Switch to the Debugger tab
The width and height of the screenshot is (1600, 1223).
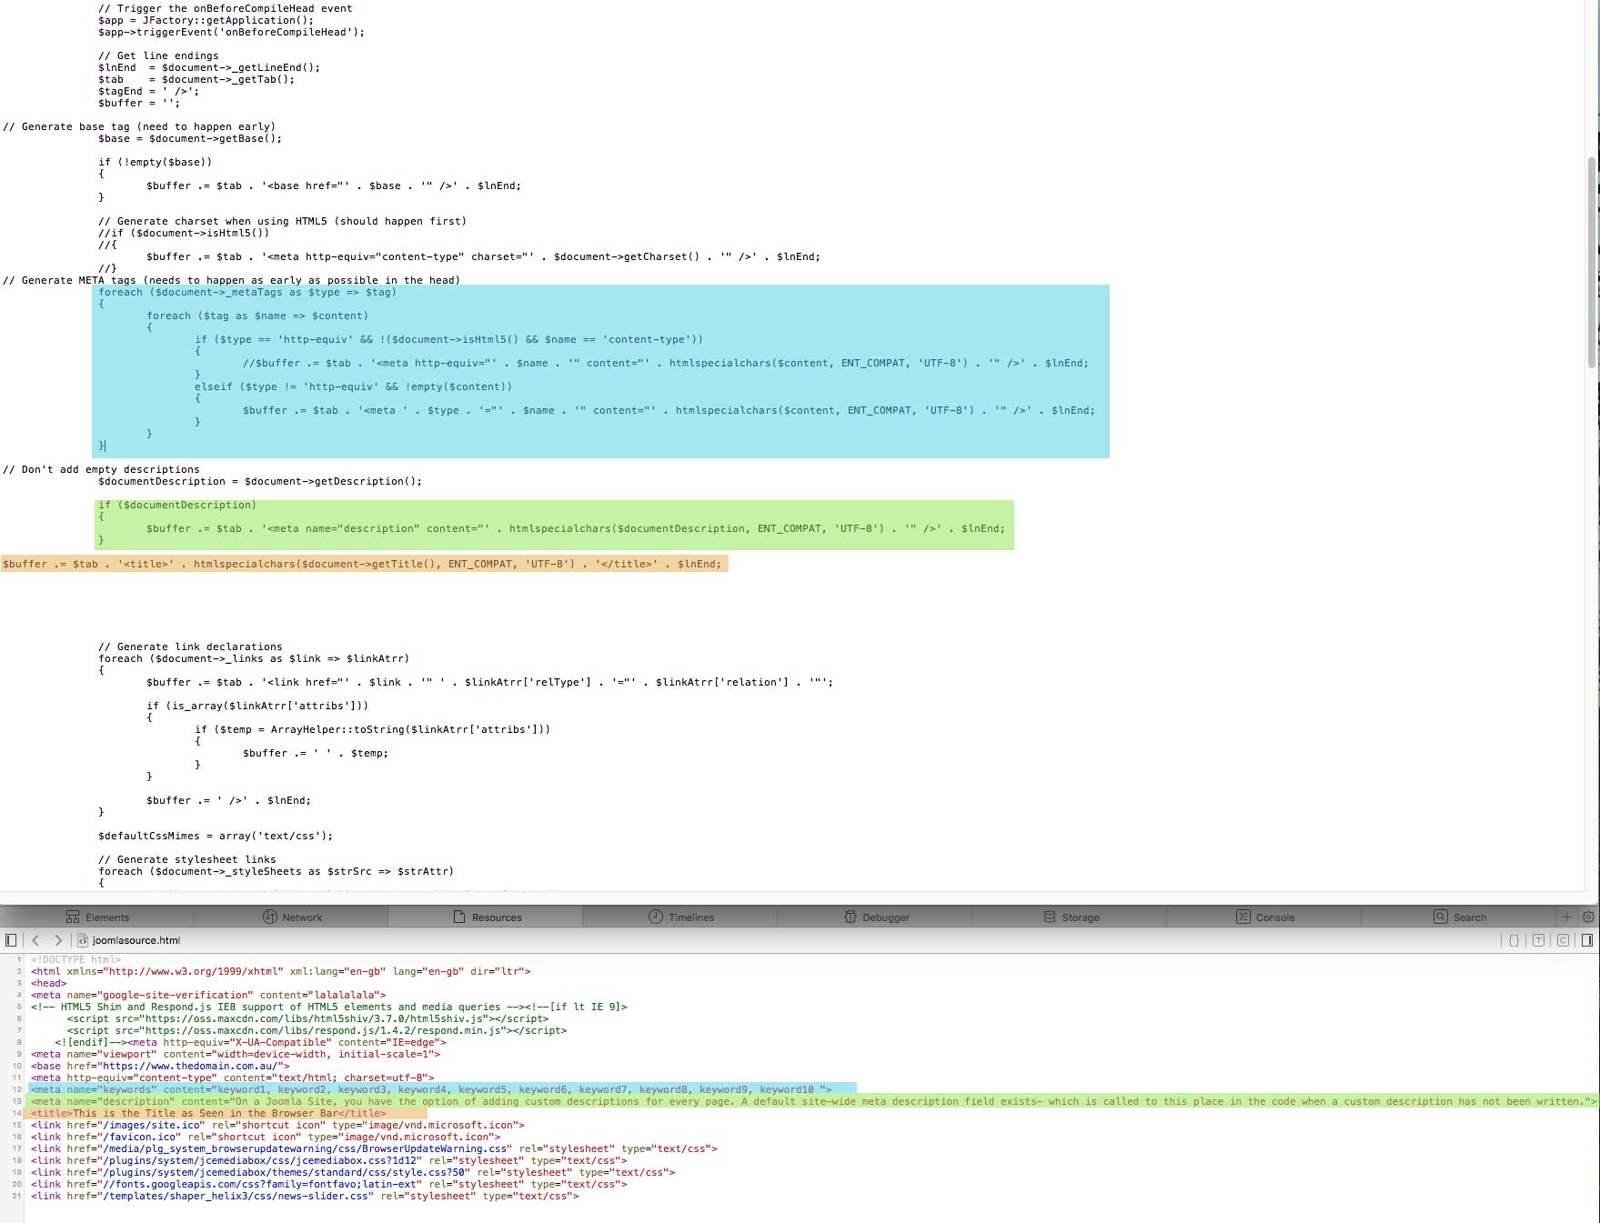coord(876,917)
